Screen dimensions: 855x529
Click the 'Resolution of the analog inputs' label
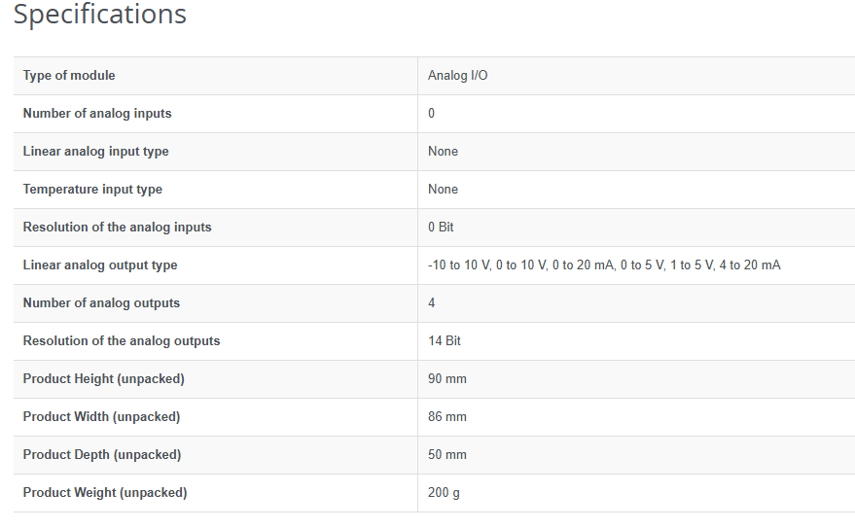tap(117, 228)
